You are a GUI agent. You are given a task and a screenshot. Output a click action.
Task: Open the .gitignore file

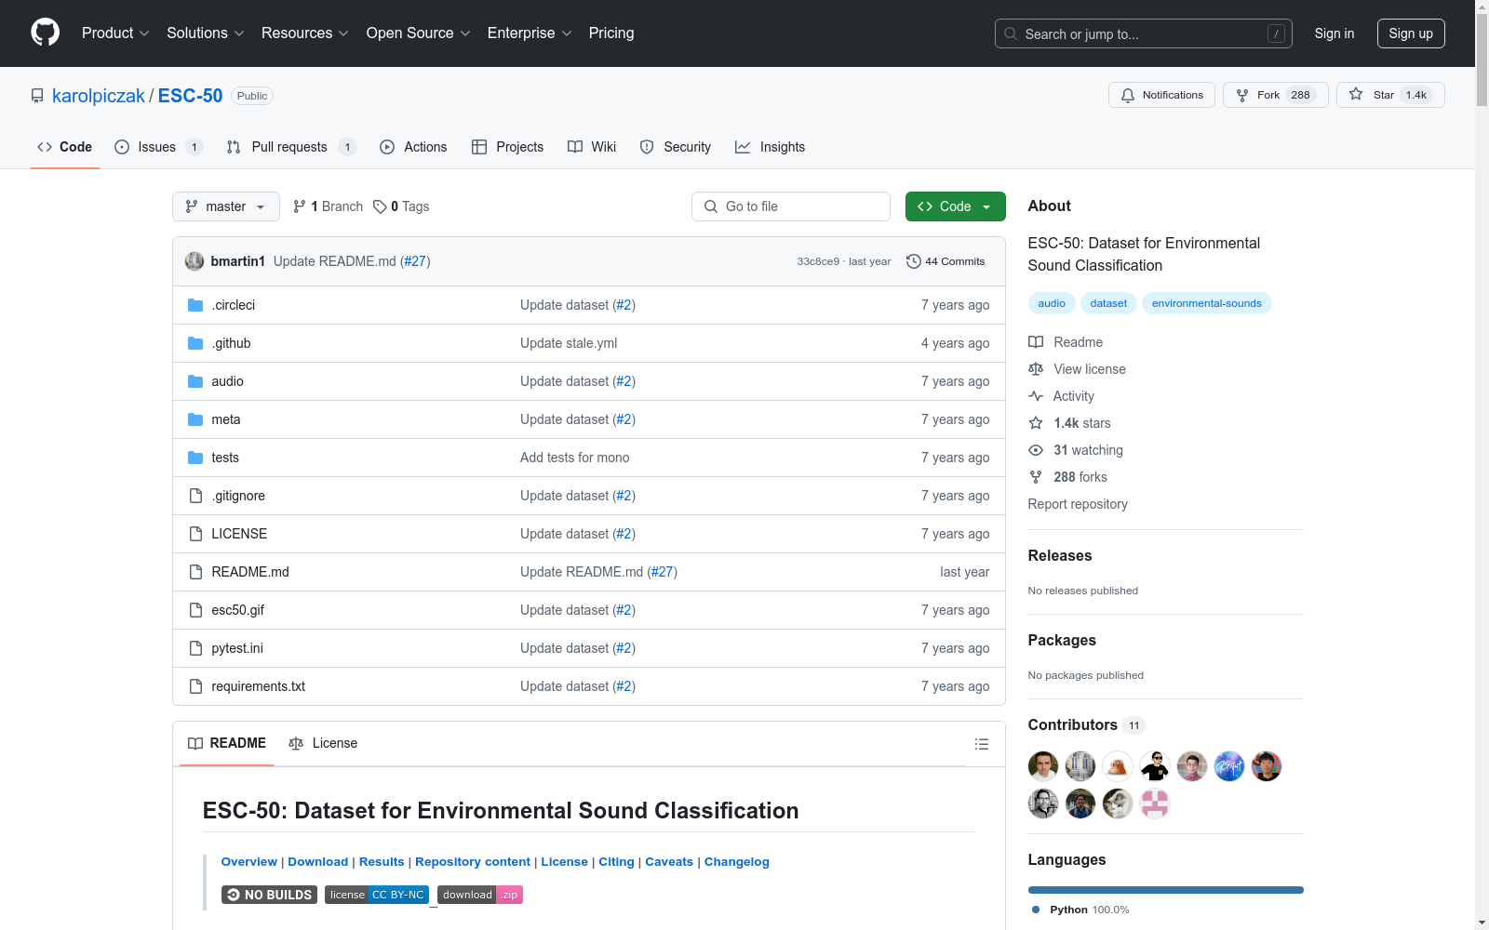238,496
